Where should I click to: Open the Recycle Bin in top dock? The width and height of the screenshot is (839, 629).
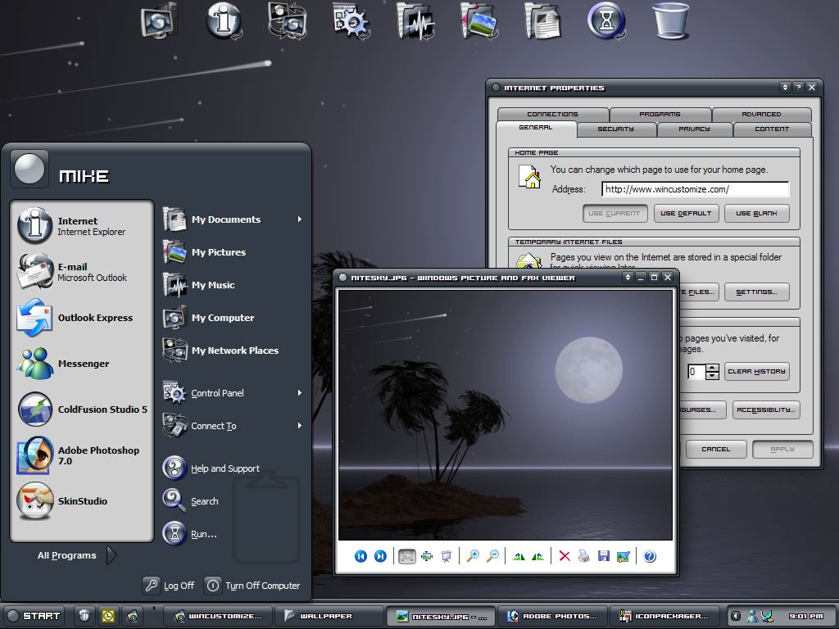[x=669, y=20]
